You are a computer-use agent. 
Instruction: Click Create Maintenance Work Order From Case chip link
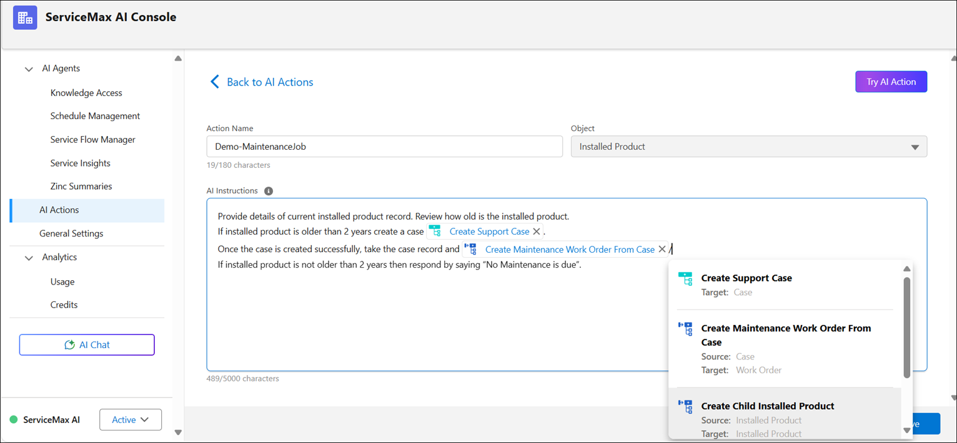(x=570, y=249)
